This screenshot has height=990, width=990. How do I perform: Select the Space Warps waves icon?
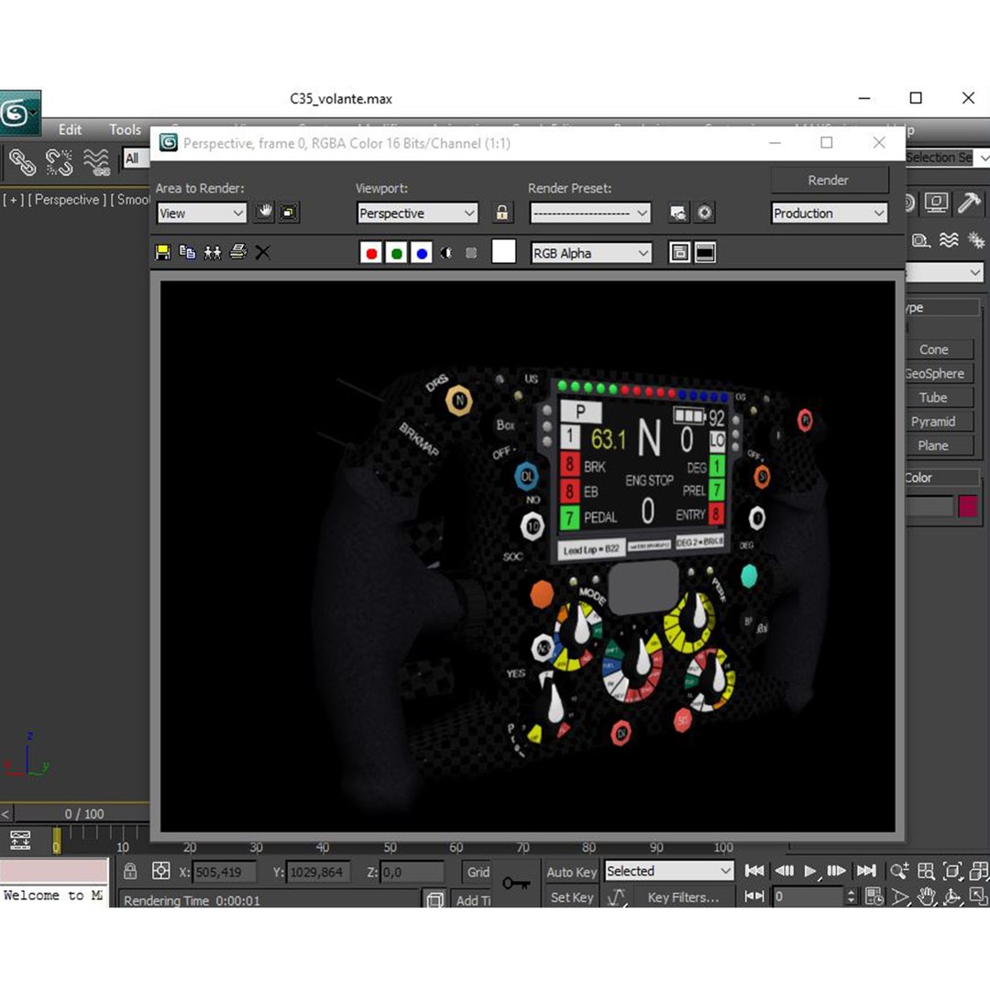[x=949, y=240]
